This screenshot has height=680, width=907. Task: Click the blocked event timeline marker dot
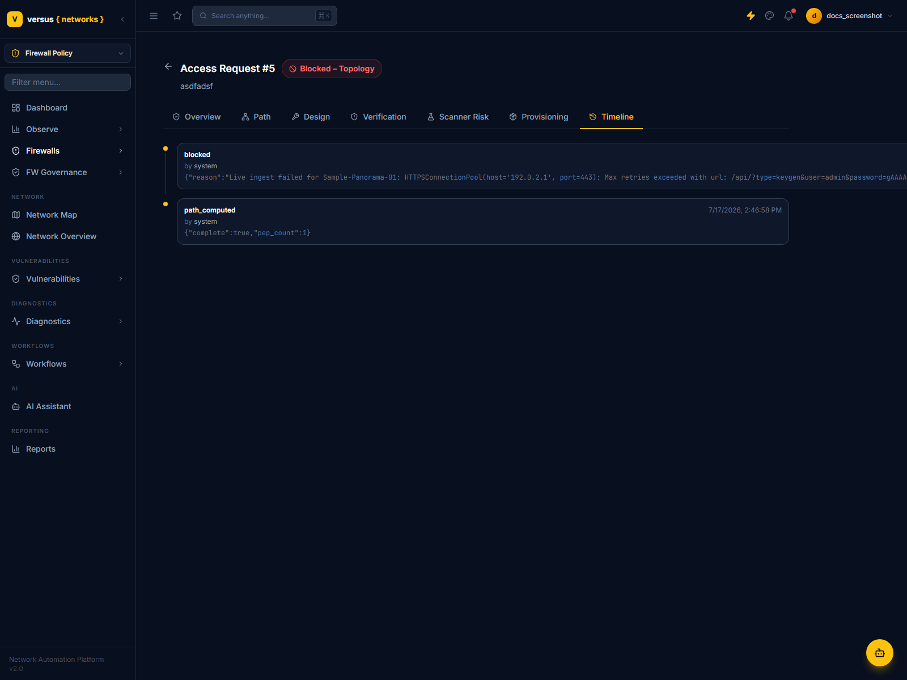(166, 148)
